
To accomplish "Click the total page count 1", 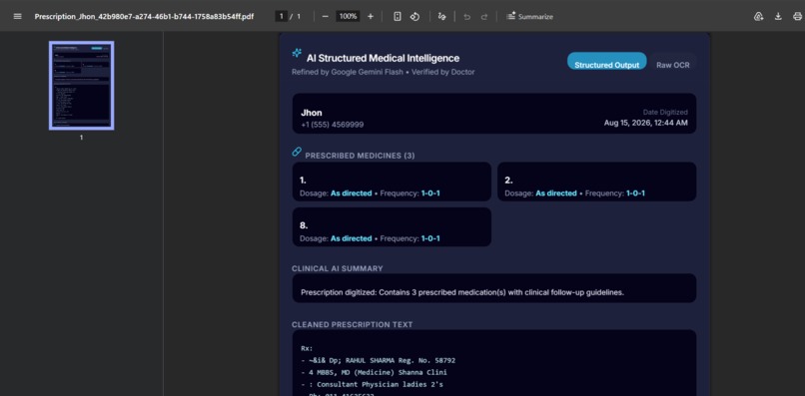I will pos(299,16).
